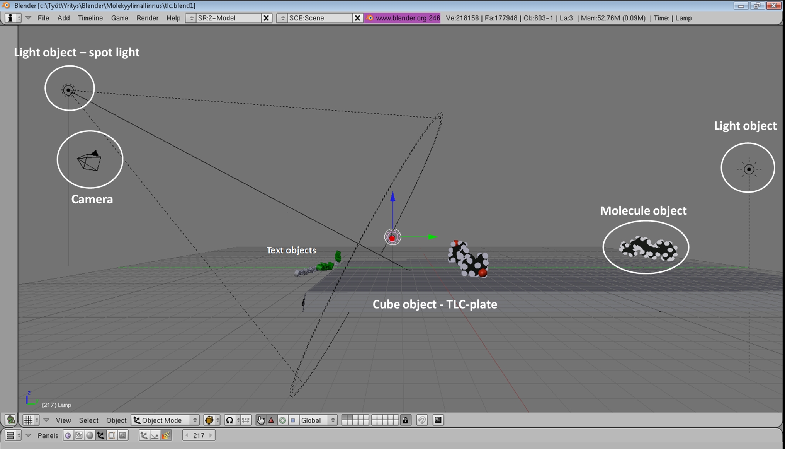785x449 pixels.
Task: Open the Timeline menu
Action: click(90, 18)
